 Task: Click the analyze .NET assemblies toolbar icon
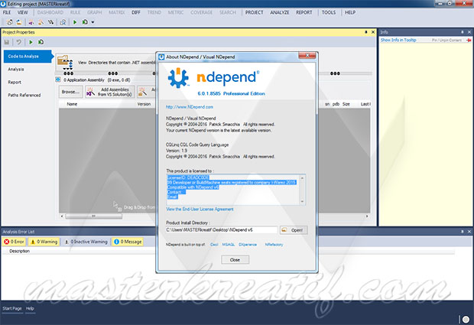pos(41,22)
